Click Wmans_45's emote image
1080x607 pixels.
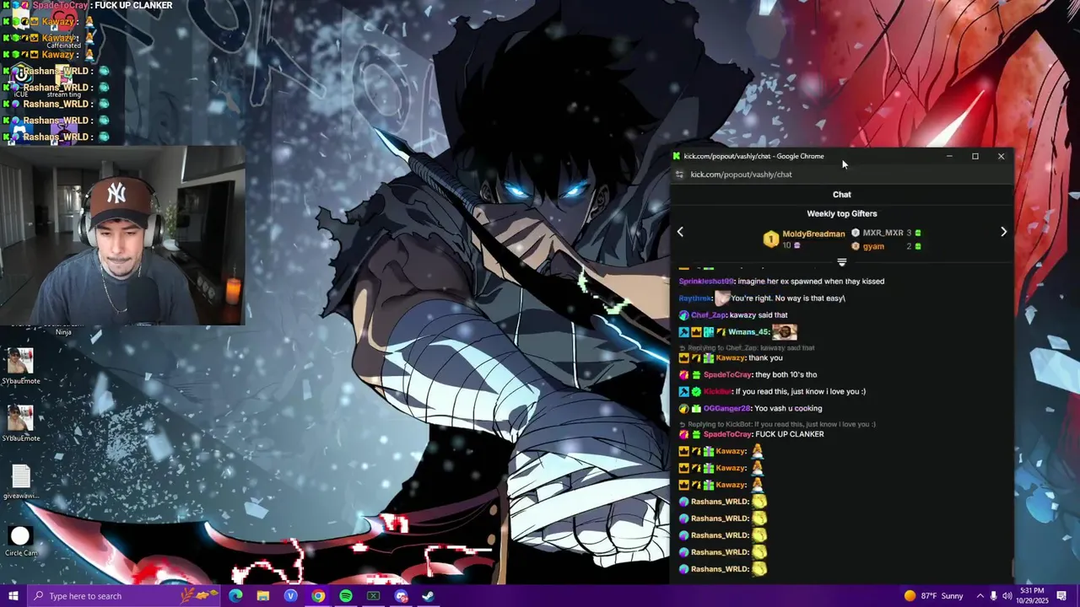(785, 332)
